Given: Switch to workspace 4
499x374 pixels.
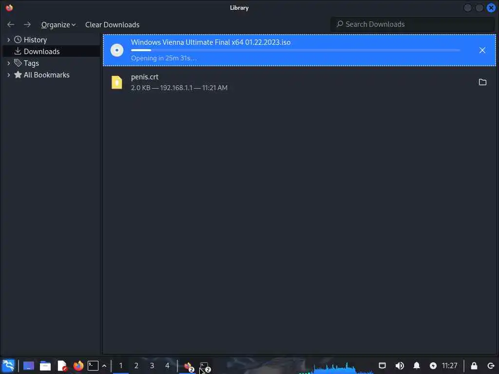Looking at the screenshot, I should pyautogui.click(x=167, y=366).
